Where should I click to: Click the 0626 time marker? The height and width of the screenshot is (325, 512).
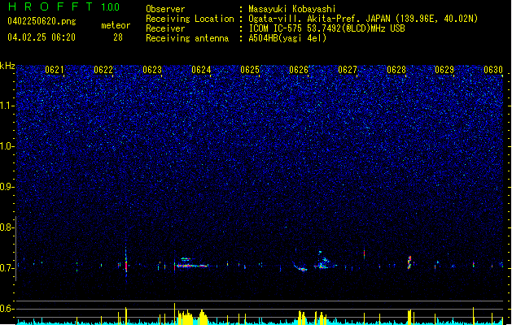point(299,70)
